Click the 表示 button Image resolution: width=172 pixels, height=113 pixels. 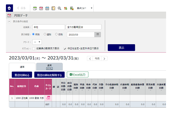tap(121, 48)
